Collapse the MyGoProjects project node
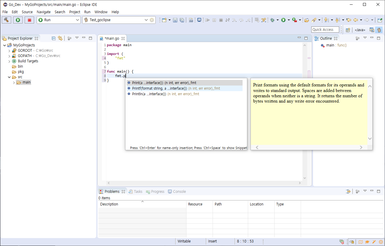 (x=4, y=45)
